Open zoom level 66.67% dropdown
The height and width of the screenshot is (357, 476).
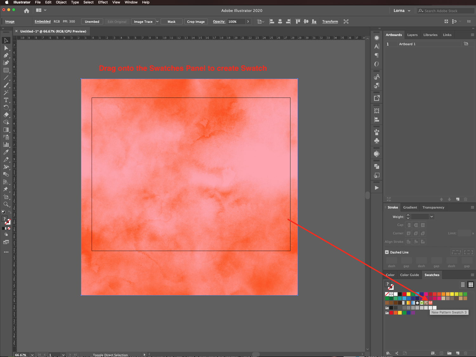click(x=32, y=355)
